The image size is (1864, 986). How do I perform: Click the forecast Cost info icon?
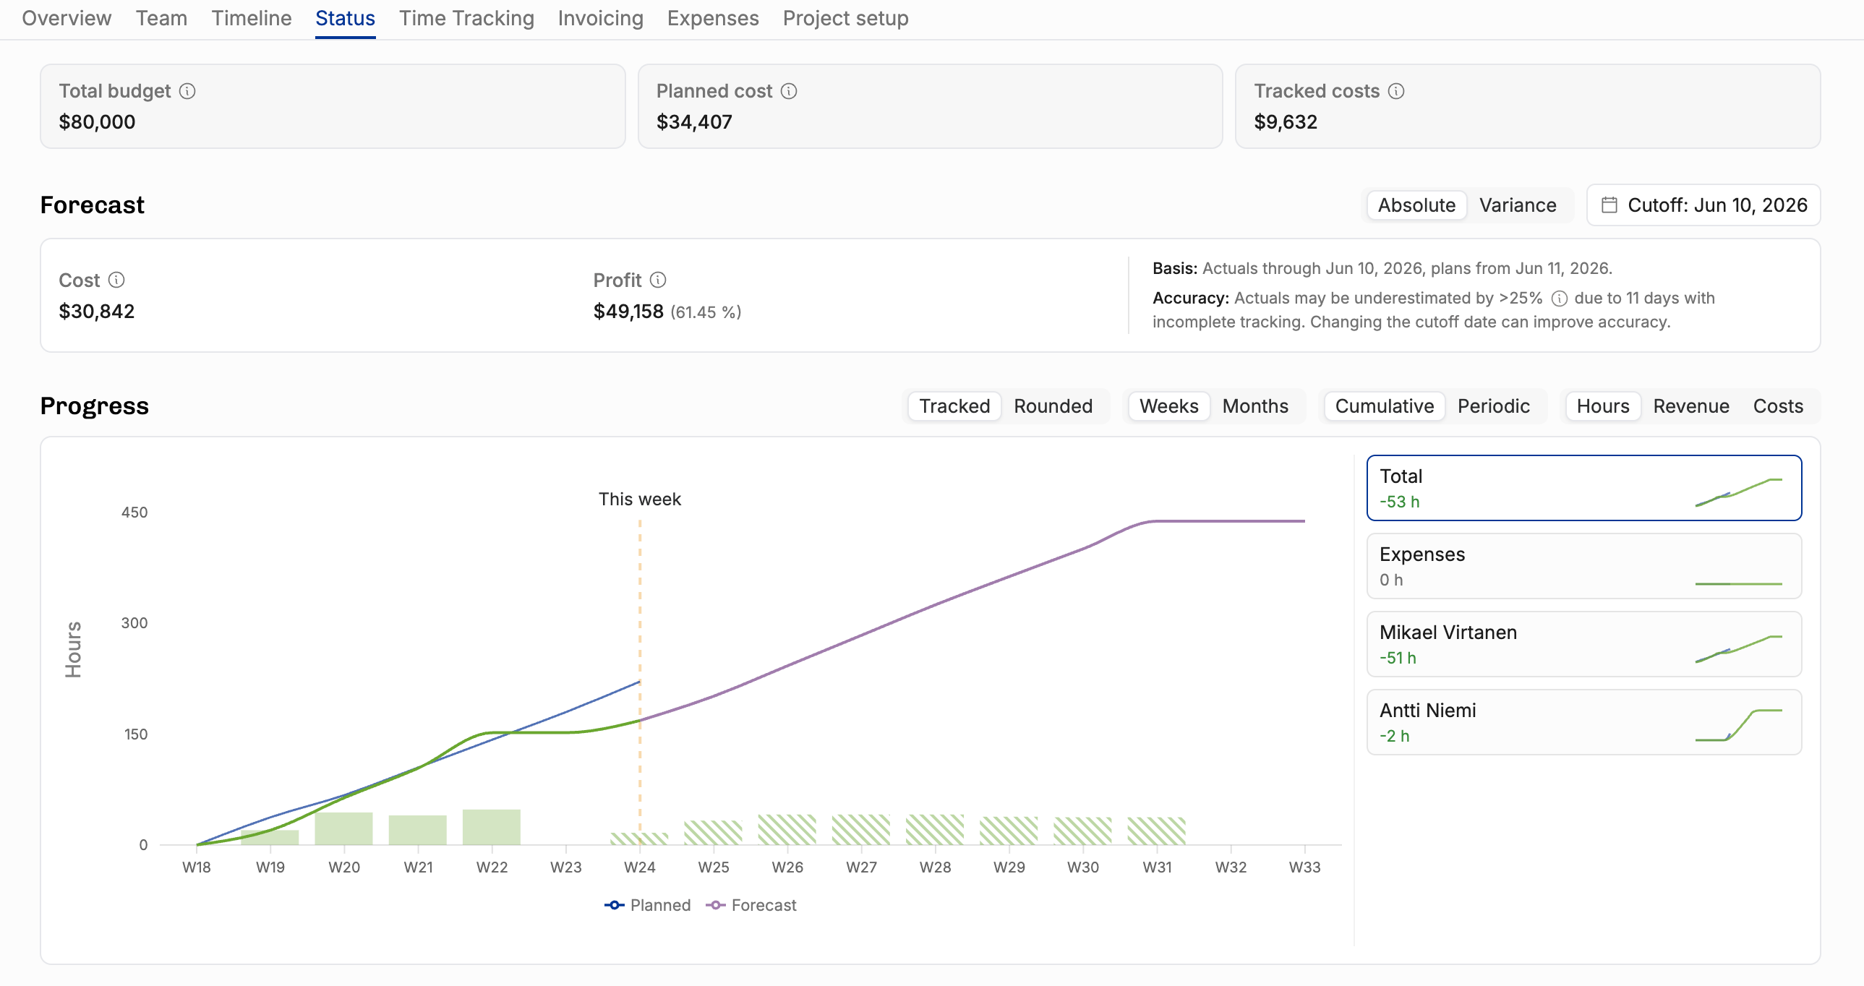[x=116, y=280]
